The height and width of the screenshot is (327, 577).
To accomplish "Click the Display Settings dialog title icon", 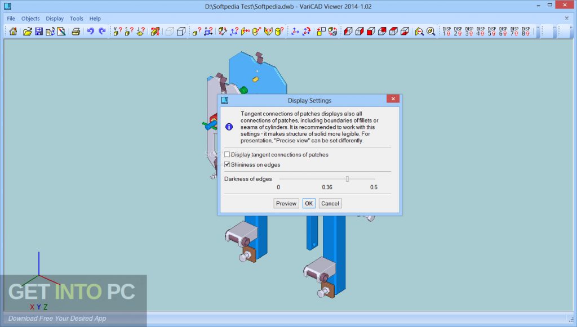I will coord(225,100).
